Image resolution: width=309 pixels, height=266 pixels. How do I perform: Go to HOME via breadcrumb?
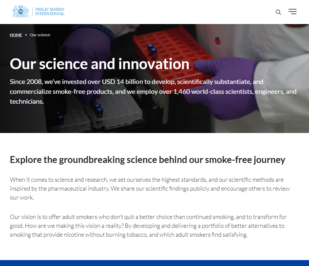(16, 35)
